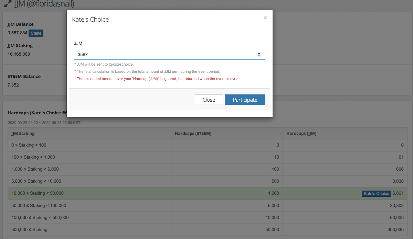Click the 10,000 STEEM hardcap value

coord(272,217)
